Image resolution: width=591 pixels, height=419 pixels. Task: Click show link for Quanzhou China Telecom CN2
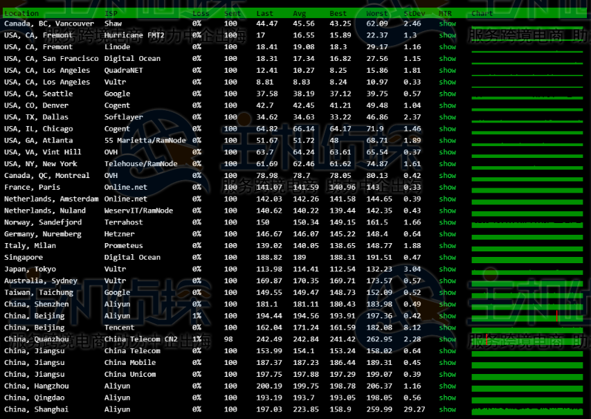click(x=447, y=339)
